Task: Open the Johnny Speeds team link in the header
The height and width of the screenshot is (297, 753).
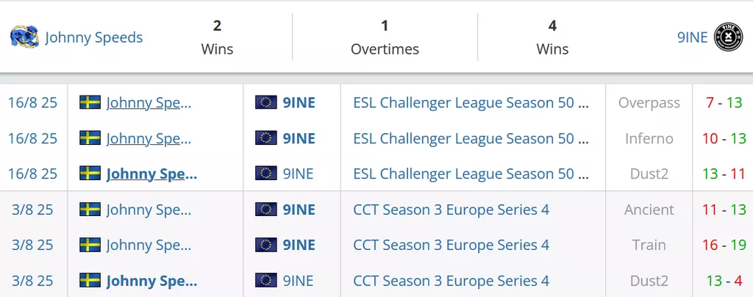Action: click(93, 37)
